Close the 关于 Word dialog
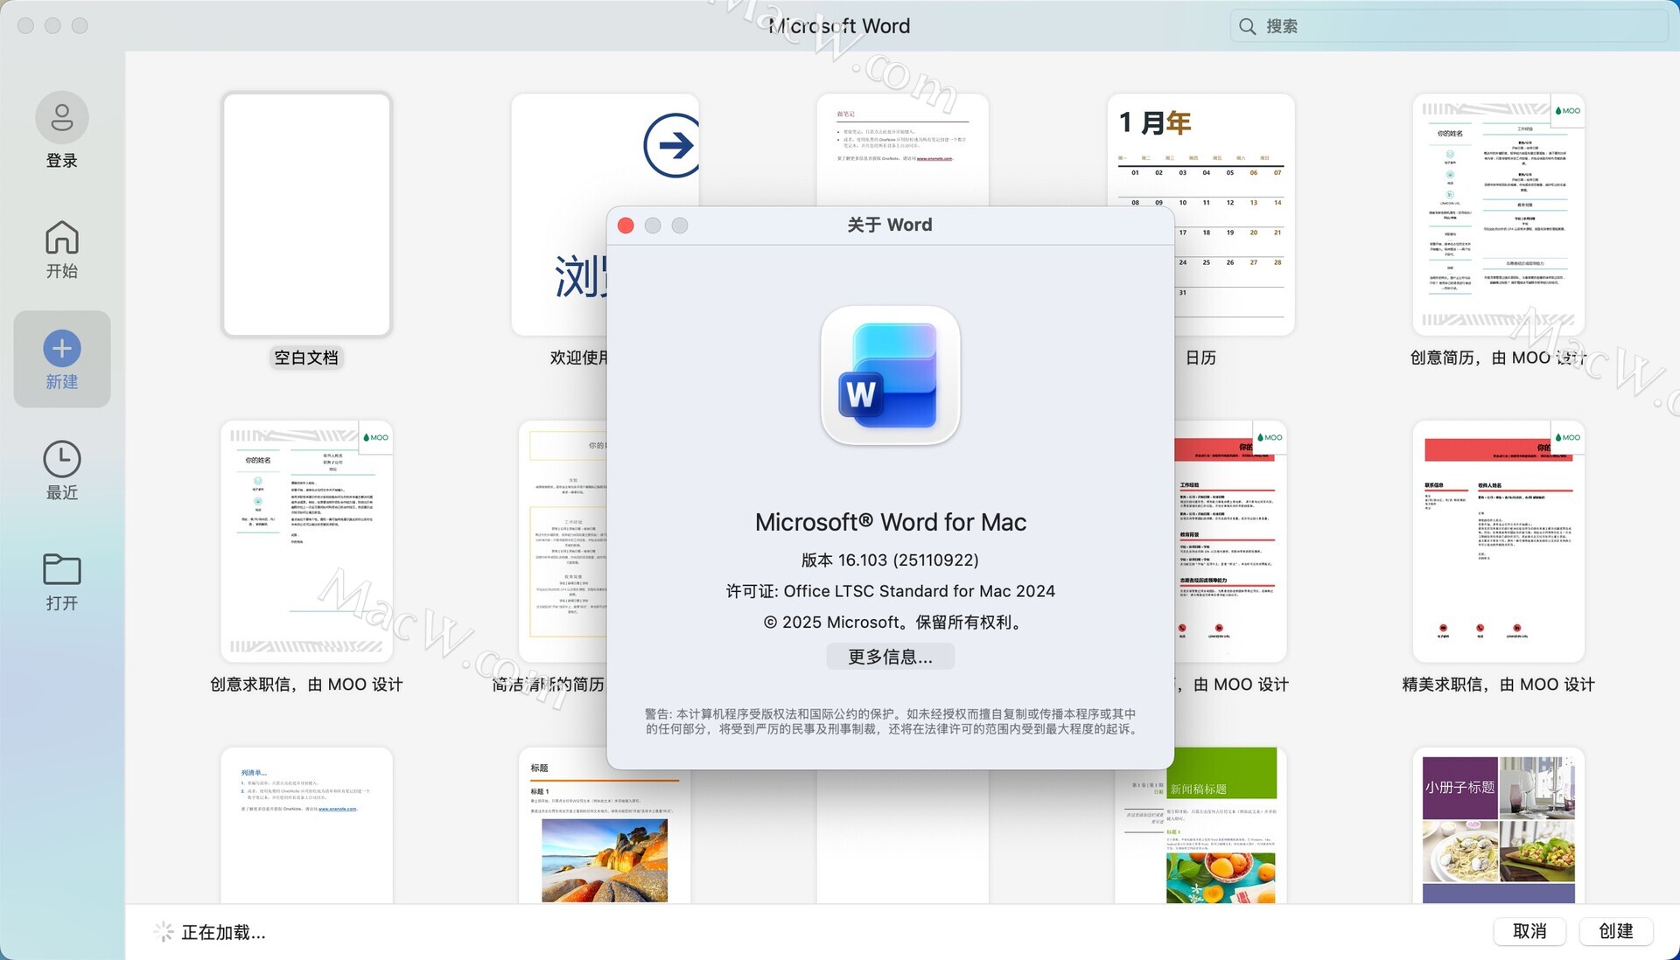Image resolution: width=1680 pixels, height=960 pixels. (x=626, y=226)
